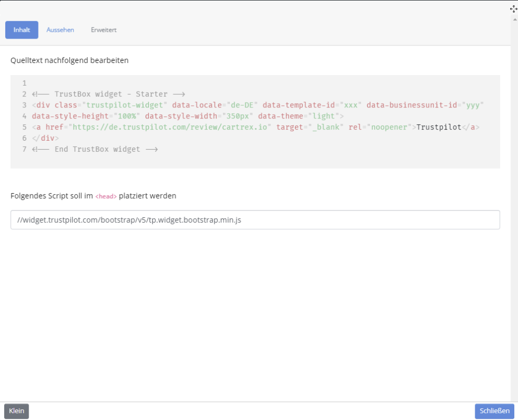
Task: Focus the script URL input field
Action: 255,220
